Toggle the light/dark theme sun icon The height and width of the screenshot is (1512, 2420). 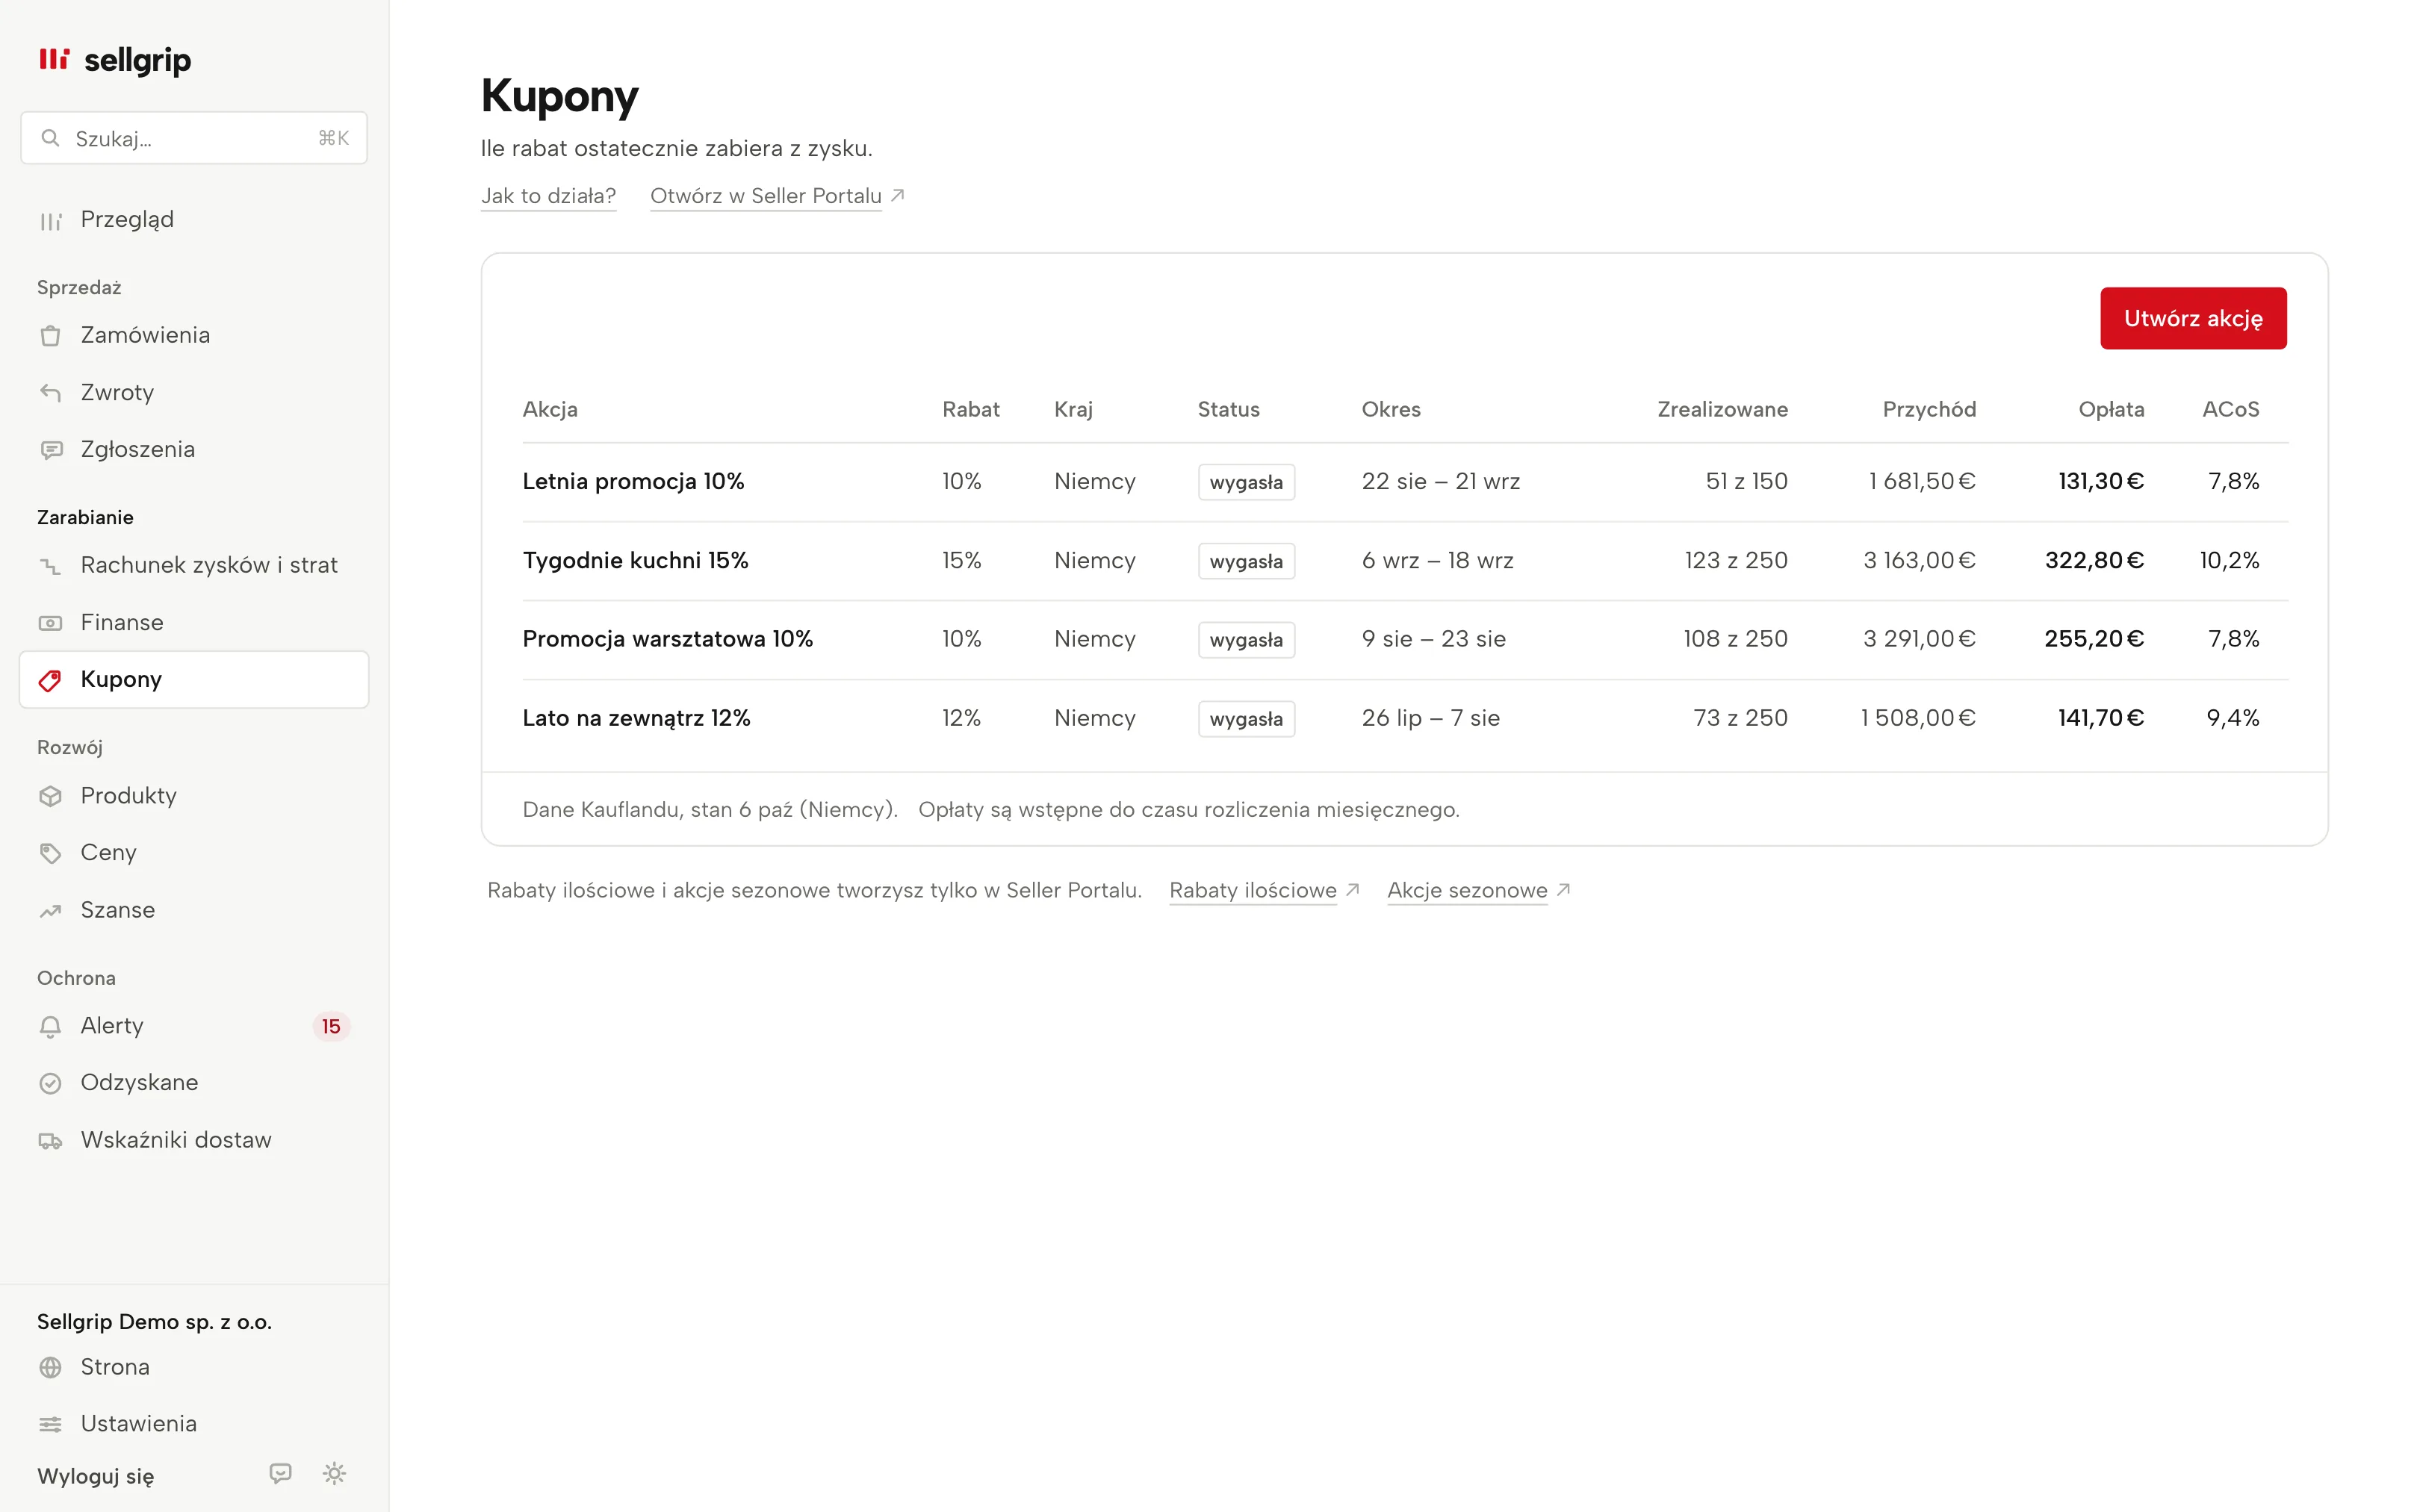[335, 1474]
